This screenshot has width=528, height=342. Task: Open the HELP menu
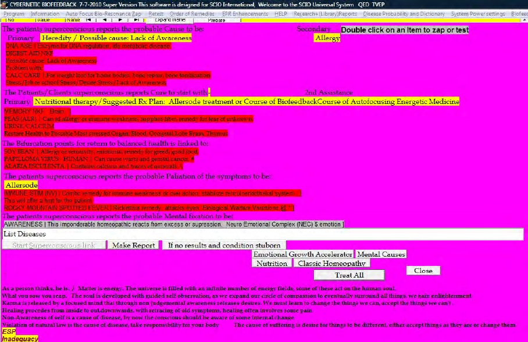point(281,14)
